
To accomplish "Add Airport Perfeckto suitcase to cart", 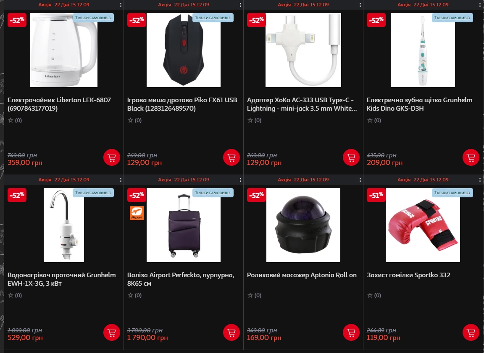I will click(x=231, y=333).
